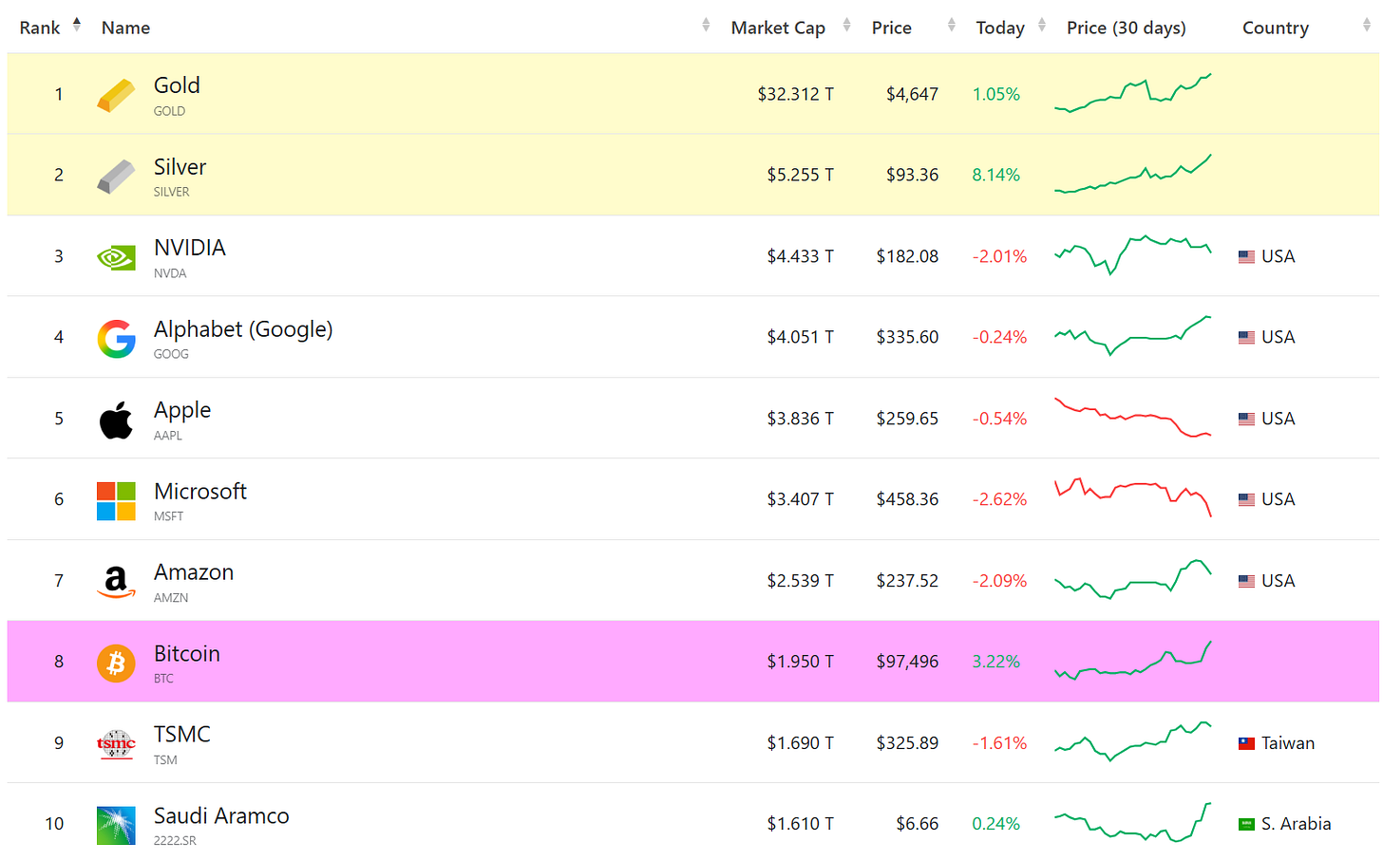Open the NVIDIA logo icon

[x=116, y=257]
